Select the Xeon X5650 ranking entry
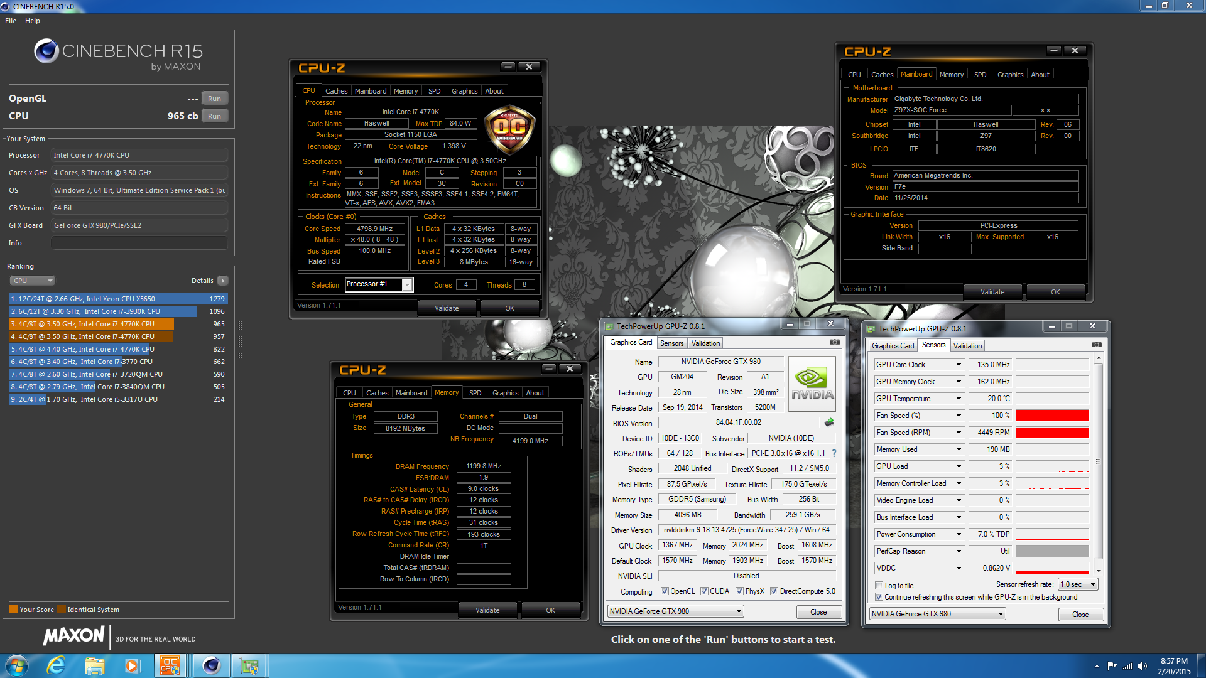The image size is (1206, 678). 117,299
